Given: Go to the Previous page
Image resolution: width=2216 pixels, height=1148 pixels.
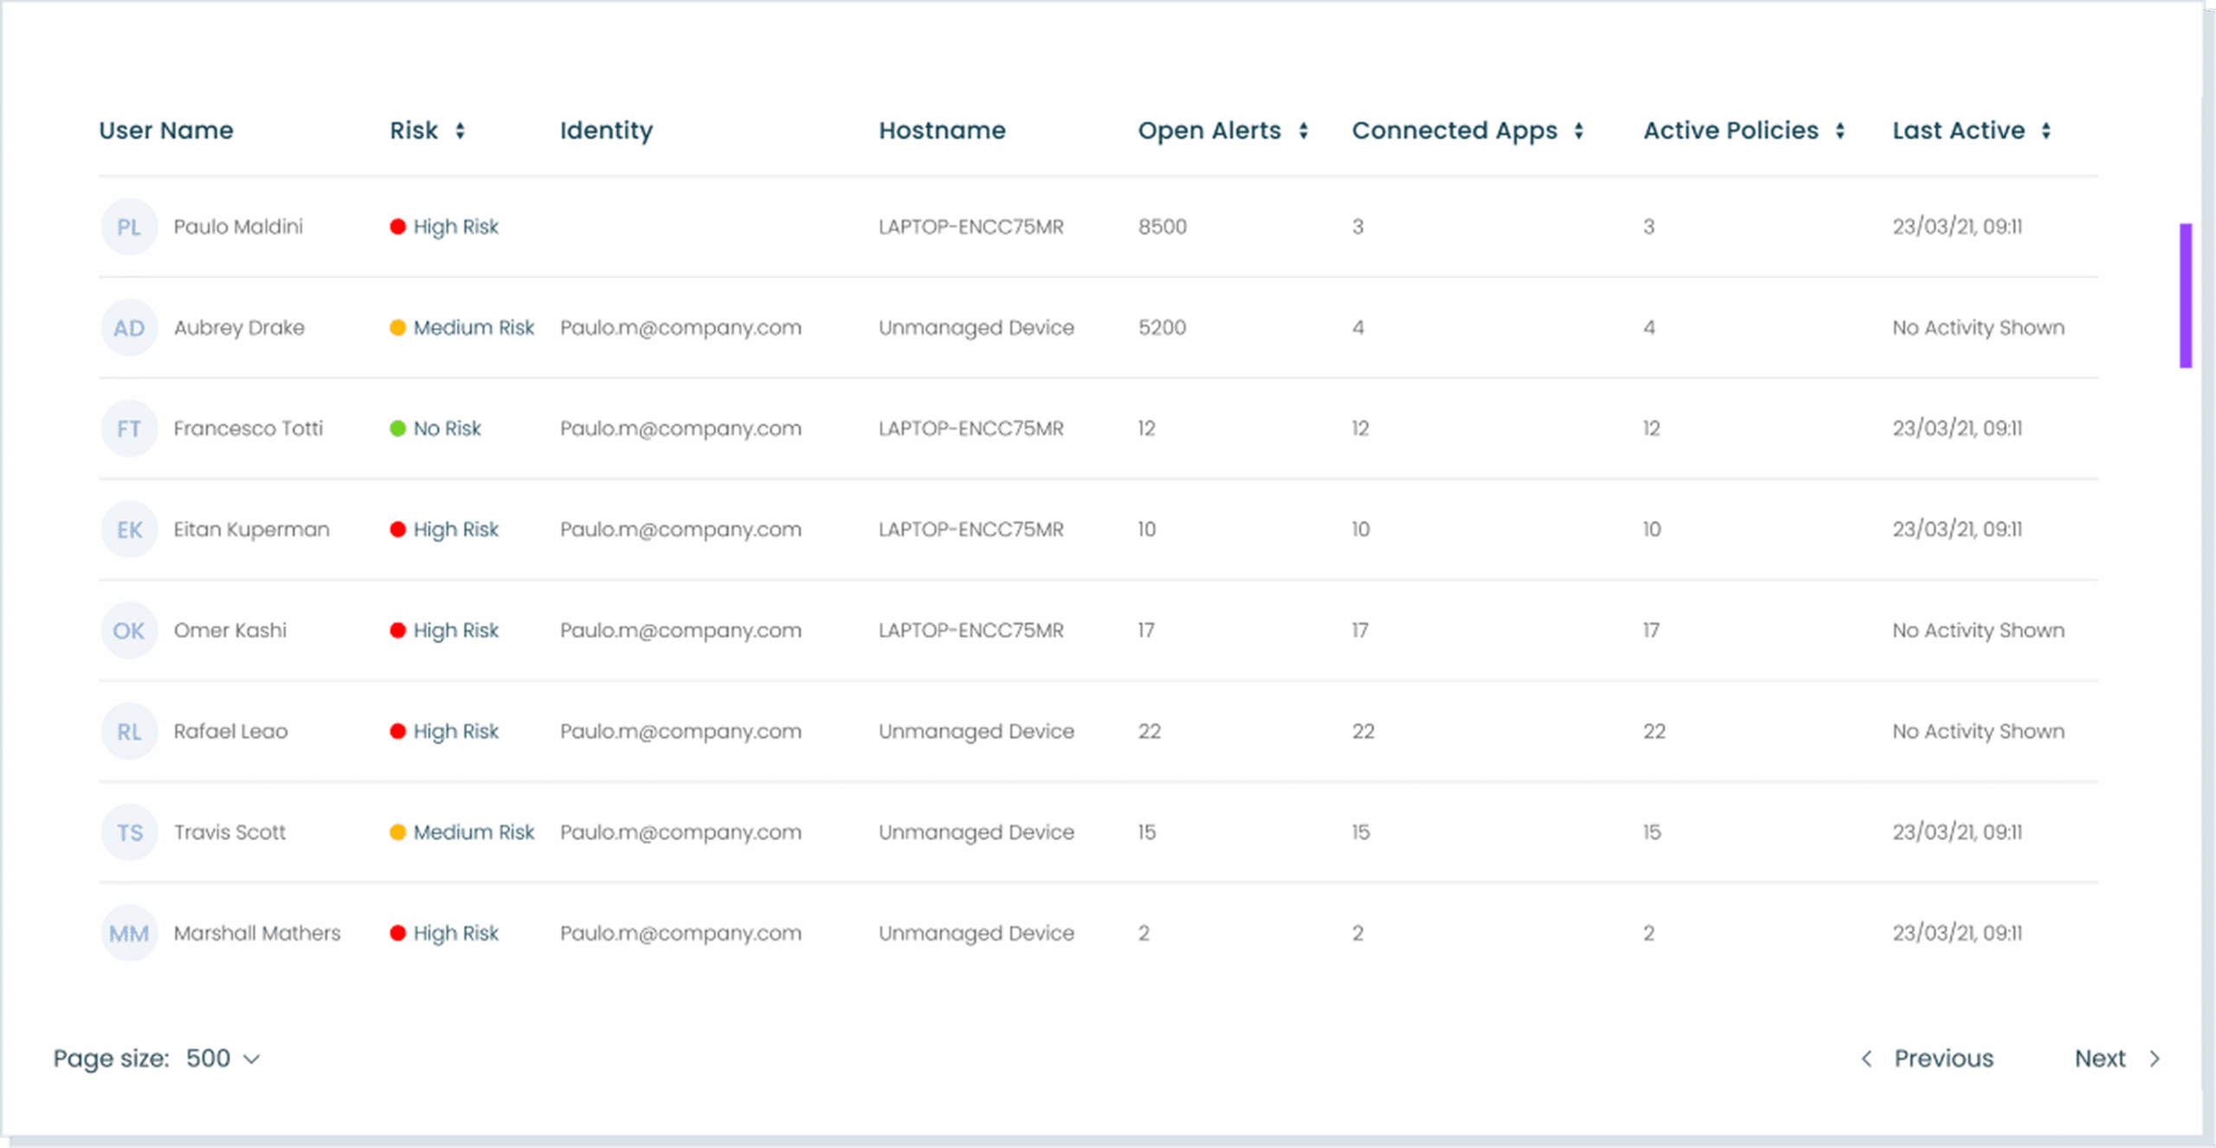Looking at the screenshot, I should (x=1942, y=1058).
